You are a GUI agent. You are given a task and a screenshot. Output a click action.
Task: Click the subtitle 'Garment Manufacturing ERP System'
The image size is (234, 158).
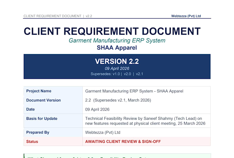pos(117,41)
